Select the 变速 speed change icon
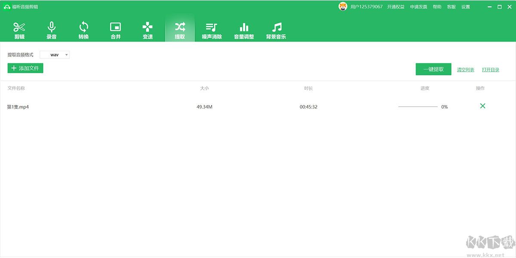This screenshot has height=258, width=516. (147, 30)
